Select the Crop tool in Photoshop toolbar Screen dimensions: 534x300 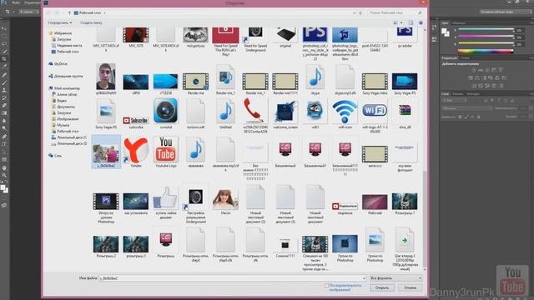[x=4, y=59]
